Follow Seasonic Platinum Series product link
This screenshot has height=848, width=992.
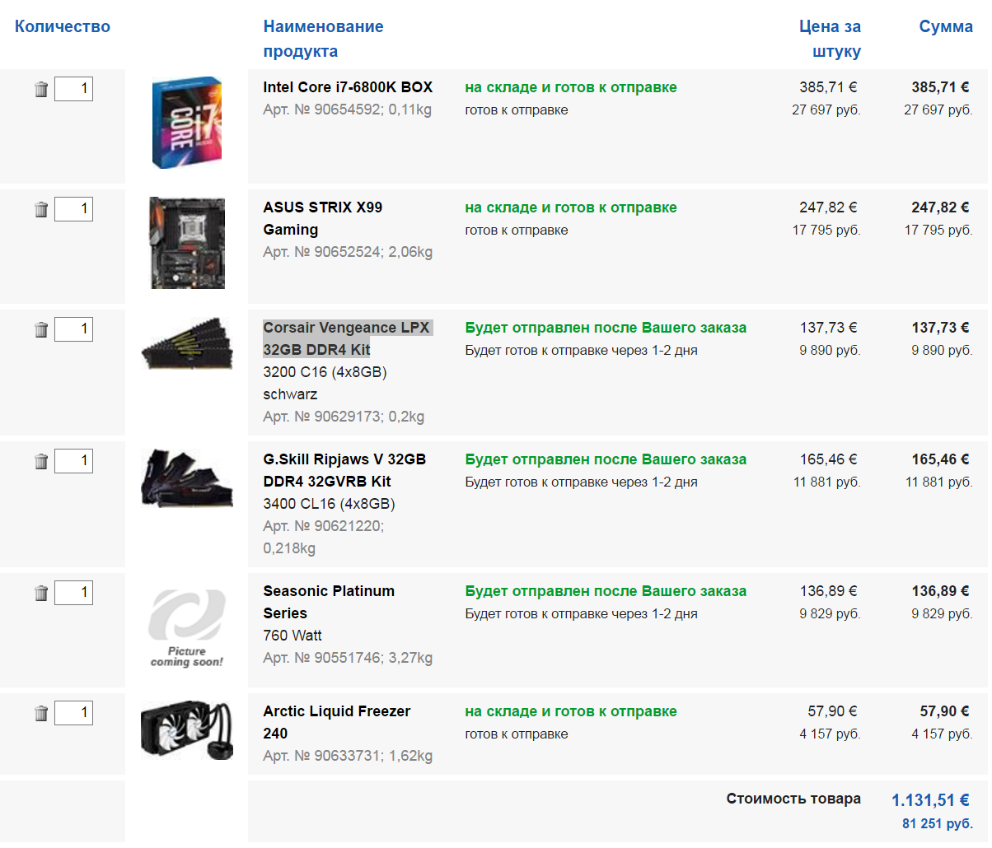(329, 602)
